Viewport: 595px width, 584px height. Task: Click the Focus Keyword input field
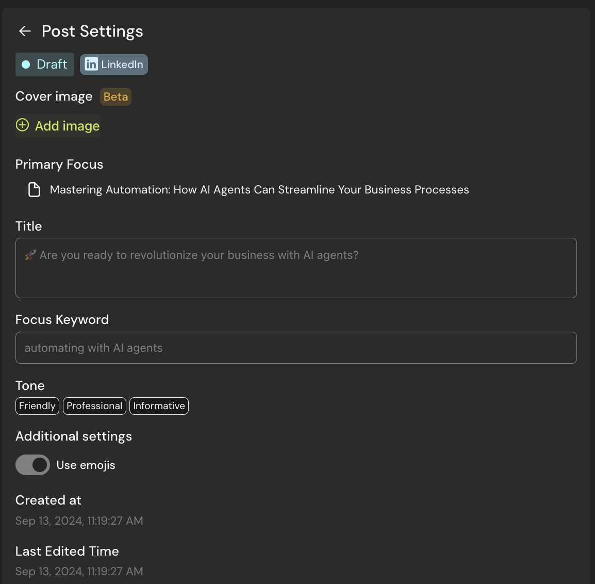tap(296, 348)
